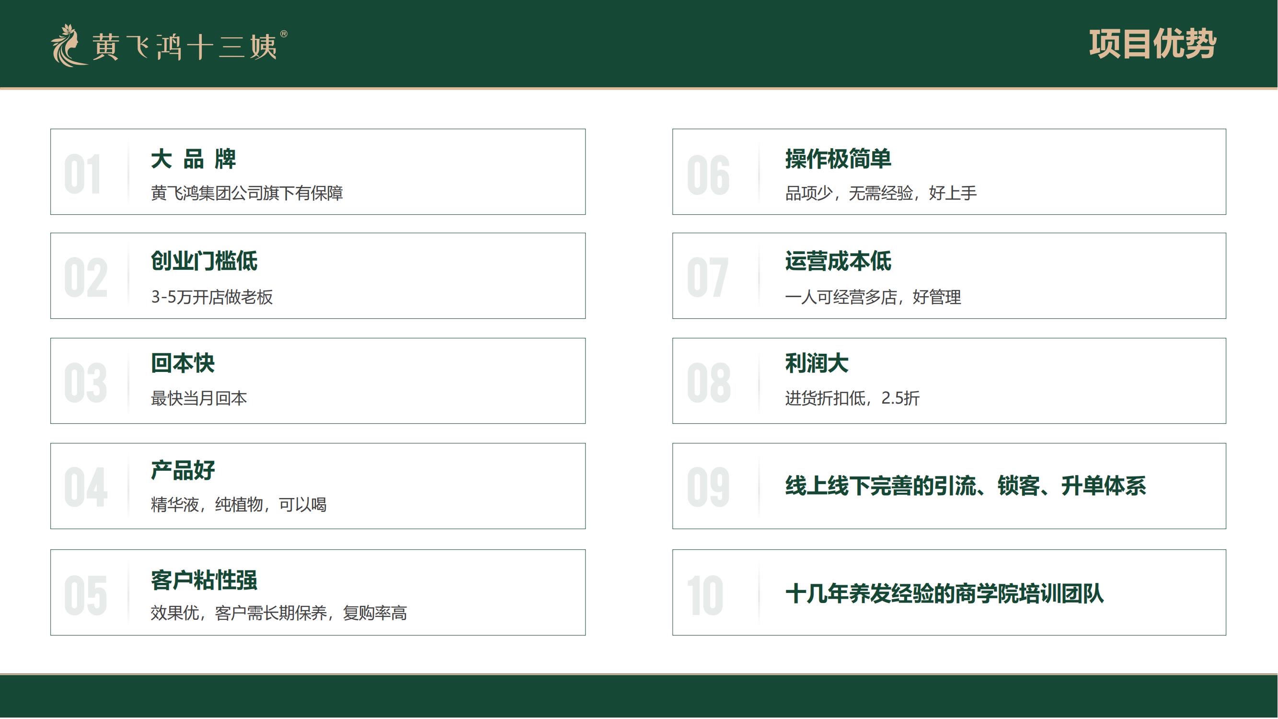This screenshot has height=719, width=1278.
Task: Click the 创业门槛低 heading
Action: point(204,261)
